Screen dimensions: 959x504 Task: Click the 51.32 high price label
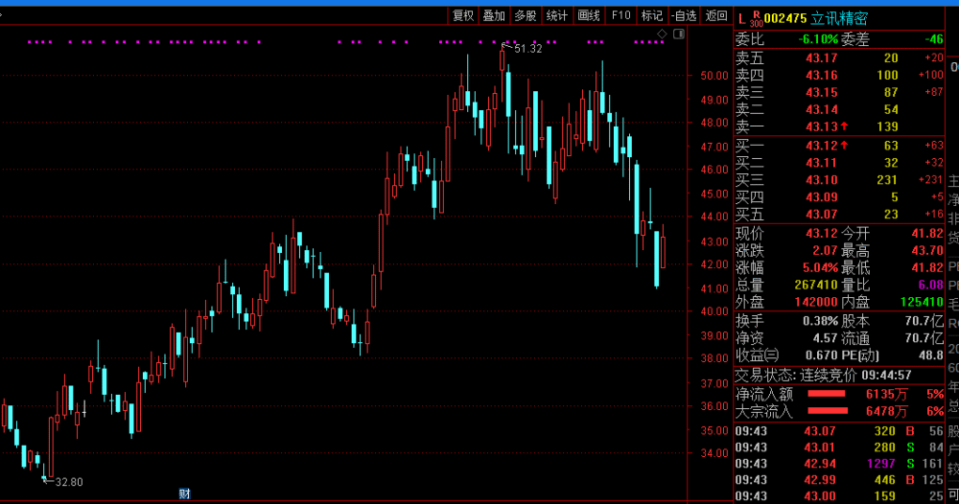click(x=527, y=49)
